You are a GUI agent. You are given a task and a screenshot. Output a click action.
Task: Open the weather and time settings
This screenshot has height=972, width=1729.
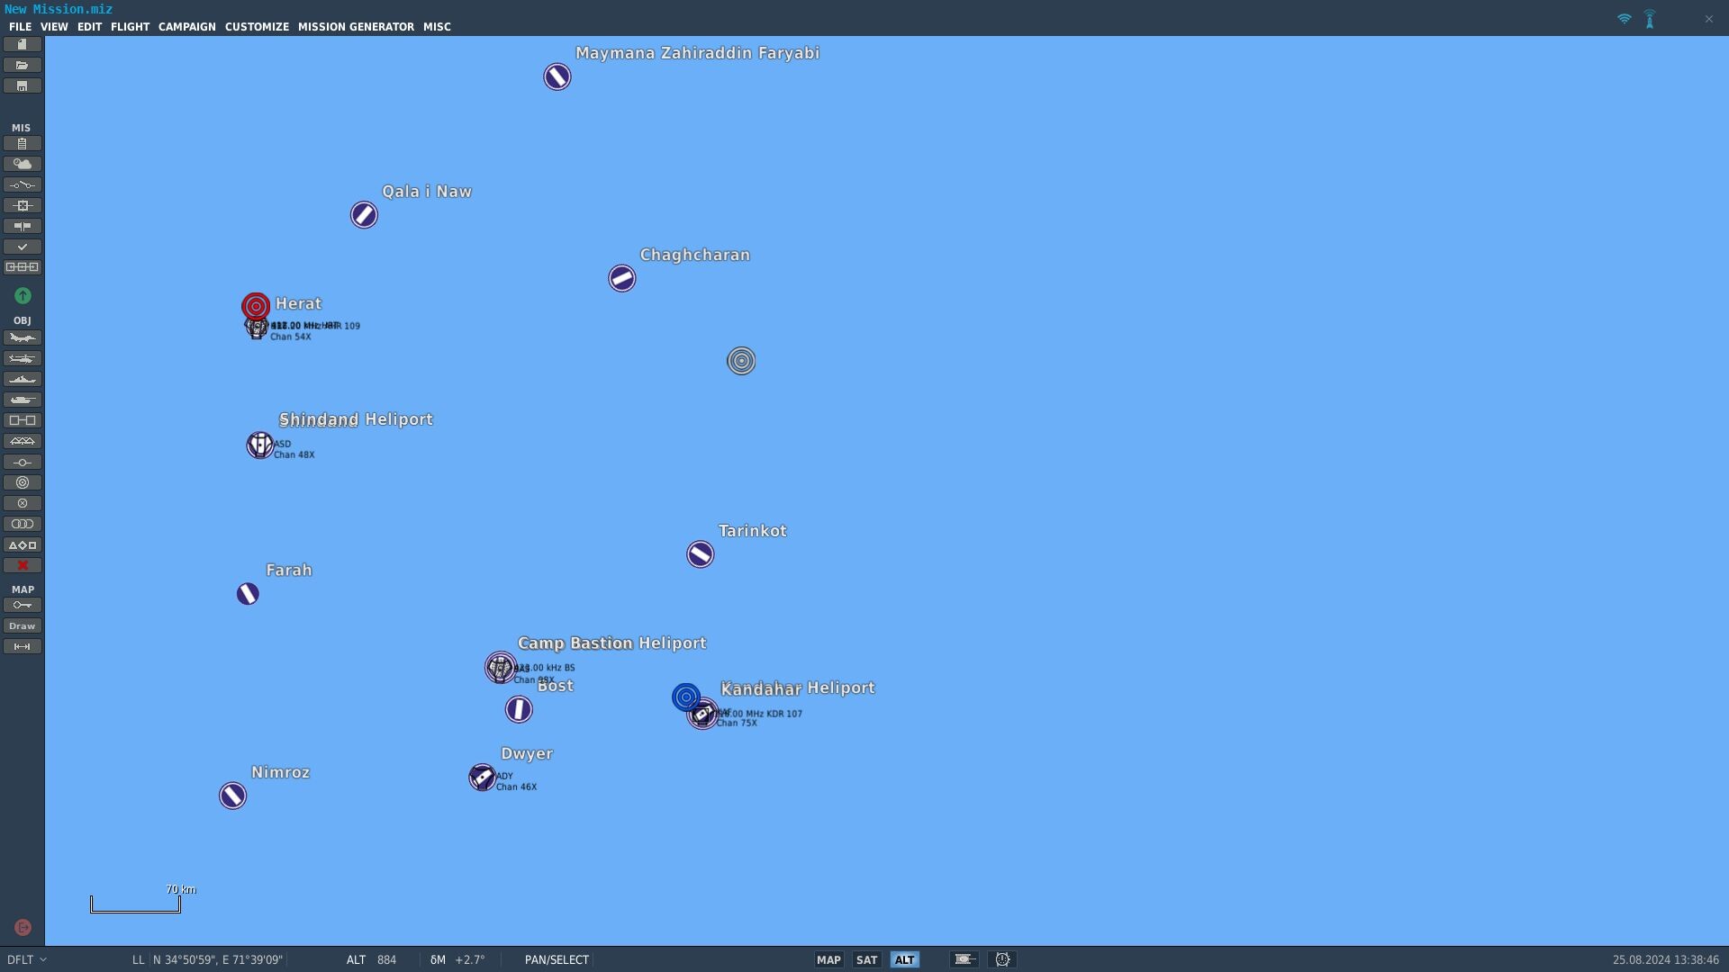[22, 164]
